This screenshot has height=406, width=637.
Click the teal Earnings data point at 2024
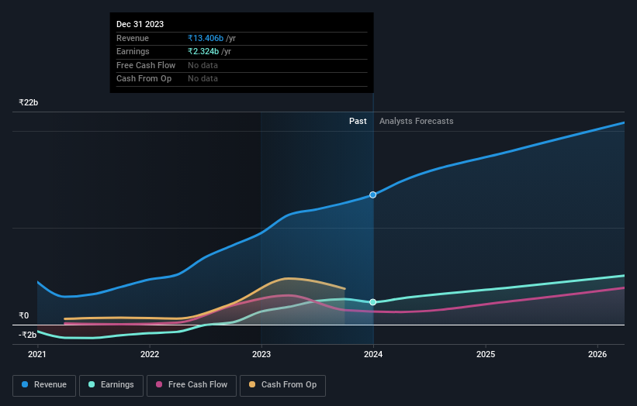click(373, 302)
